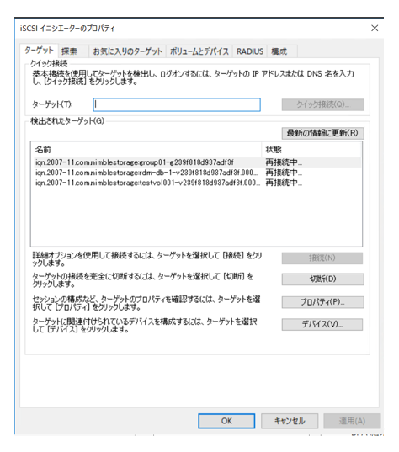The height and width of the screenshot is (452, 399).
Task: Click the キャンセル button
Action: (290, 421)
